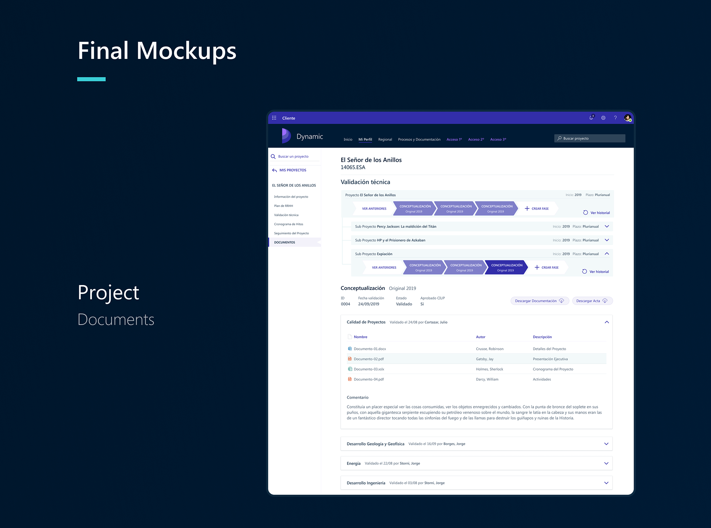This screenshot has height=528, width=711.
Task: Click the Documento-02.pdf file icon
Action: click(350, 359)
